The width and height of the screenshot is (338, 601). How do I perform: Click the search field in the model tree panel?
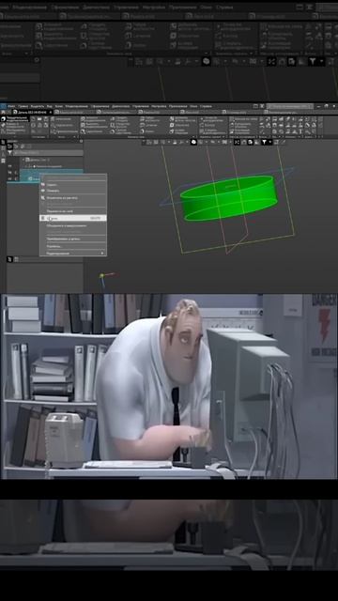48,152
